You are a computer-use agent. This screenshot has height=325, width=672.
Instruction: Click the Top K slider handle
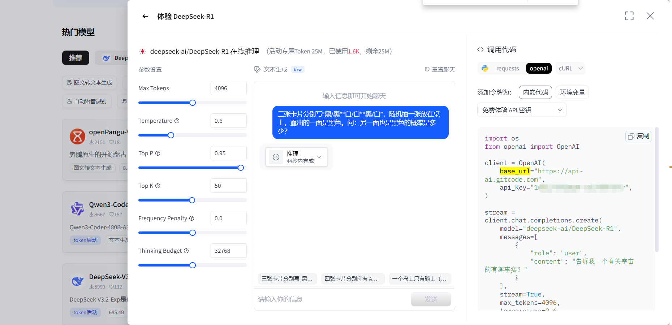(x=192, y=200)
